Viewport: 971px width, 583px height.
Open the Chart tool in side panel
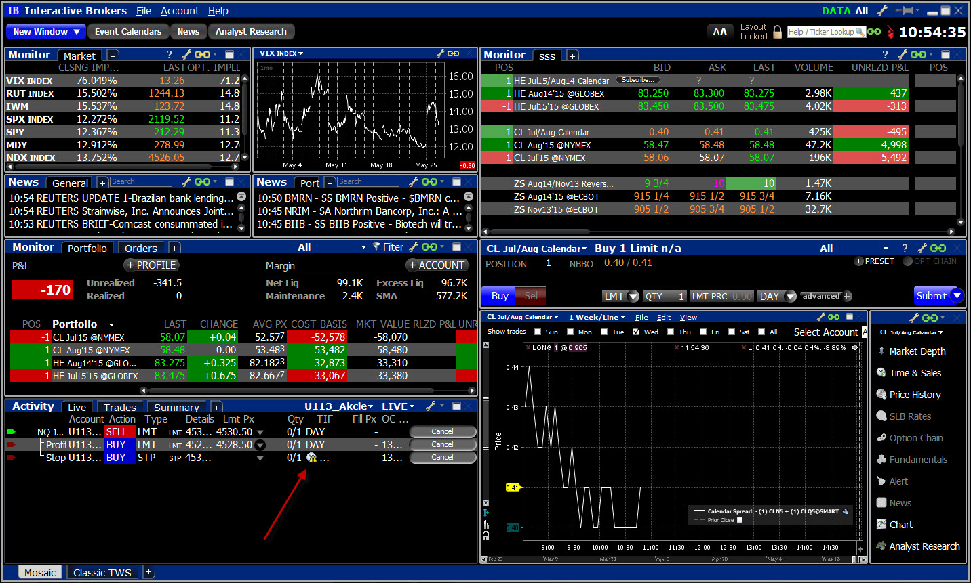[x=900, y=525]
